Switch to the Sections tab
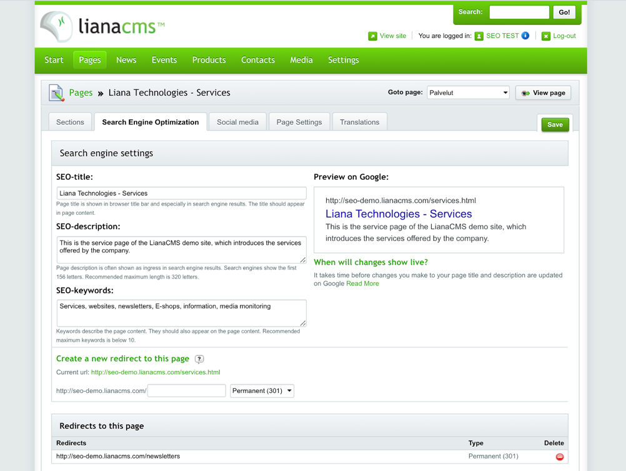626x471 pixels. 70,122
